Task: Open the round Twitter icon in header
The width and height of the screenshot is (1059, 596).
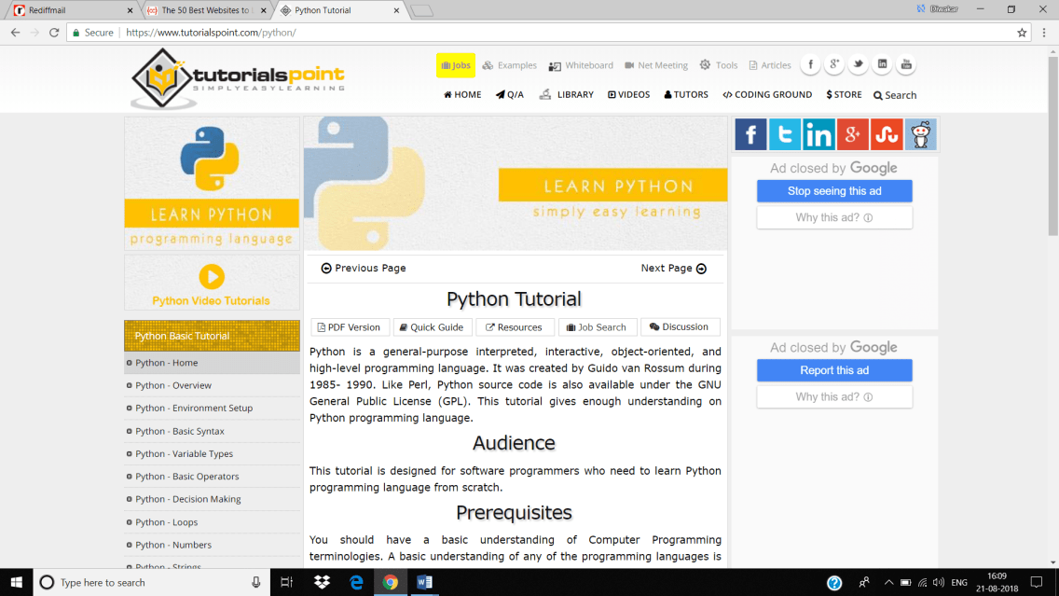Action: (x=859, y=64)
